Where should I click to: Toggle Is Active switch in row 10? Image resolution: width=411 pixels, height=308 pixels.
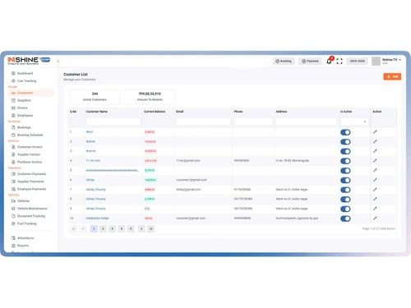click(x=345, y=218)
